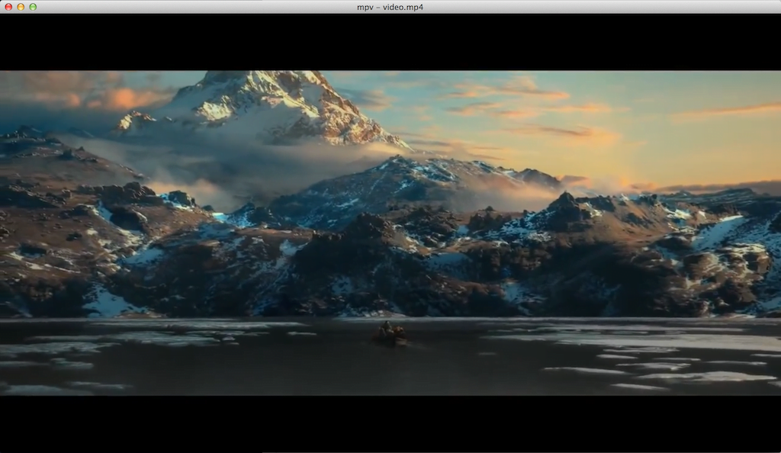Click the mpv – video.mp4 window title

390,7
